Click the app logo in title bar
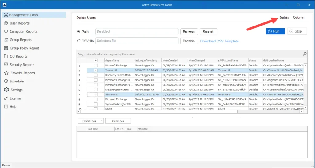The height and width of the screenshot is (168, 315). click(4, 5)
